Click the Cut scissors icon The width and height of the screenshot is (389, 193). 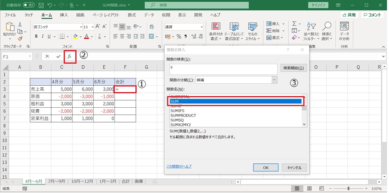(x=20, y=24)
